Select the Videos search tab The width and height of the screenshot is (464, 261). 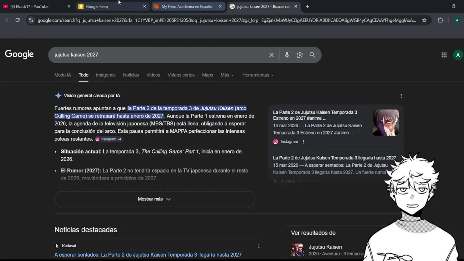(153, 75)
